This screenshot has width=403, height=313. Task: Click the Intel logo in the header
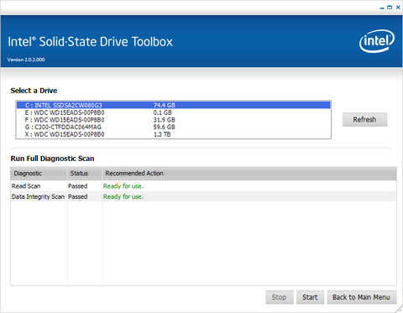[x=377, y=41]
